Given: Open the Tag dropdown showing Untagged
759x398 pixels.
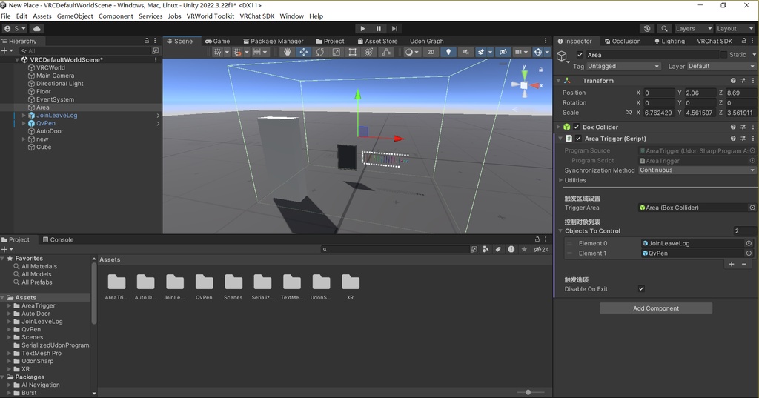Looking at the screenshot, I should click(x=623, y=67).
